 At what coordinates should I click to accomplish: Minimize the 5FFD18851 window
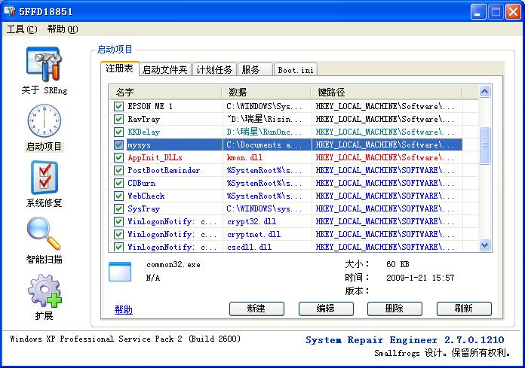coord(478,12)
